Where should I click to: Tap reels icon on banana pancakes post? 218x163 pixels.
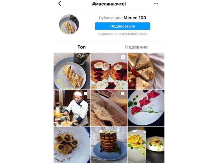(x=123, y=57)
